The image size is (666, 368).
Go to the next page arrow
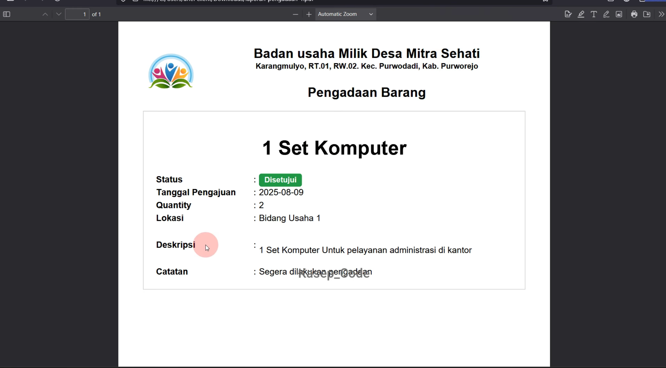[59, 14]
